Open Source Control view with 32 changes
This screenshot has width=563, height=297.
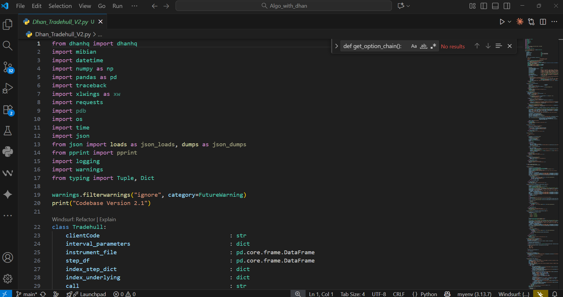tap(8, 67)
